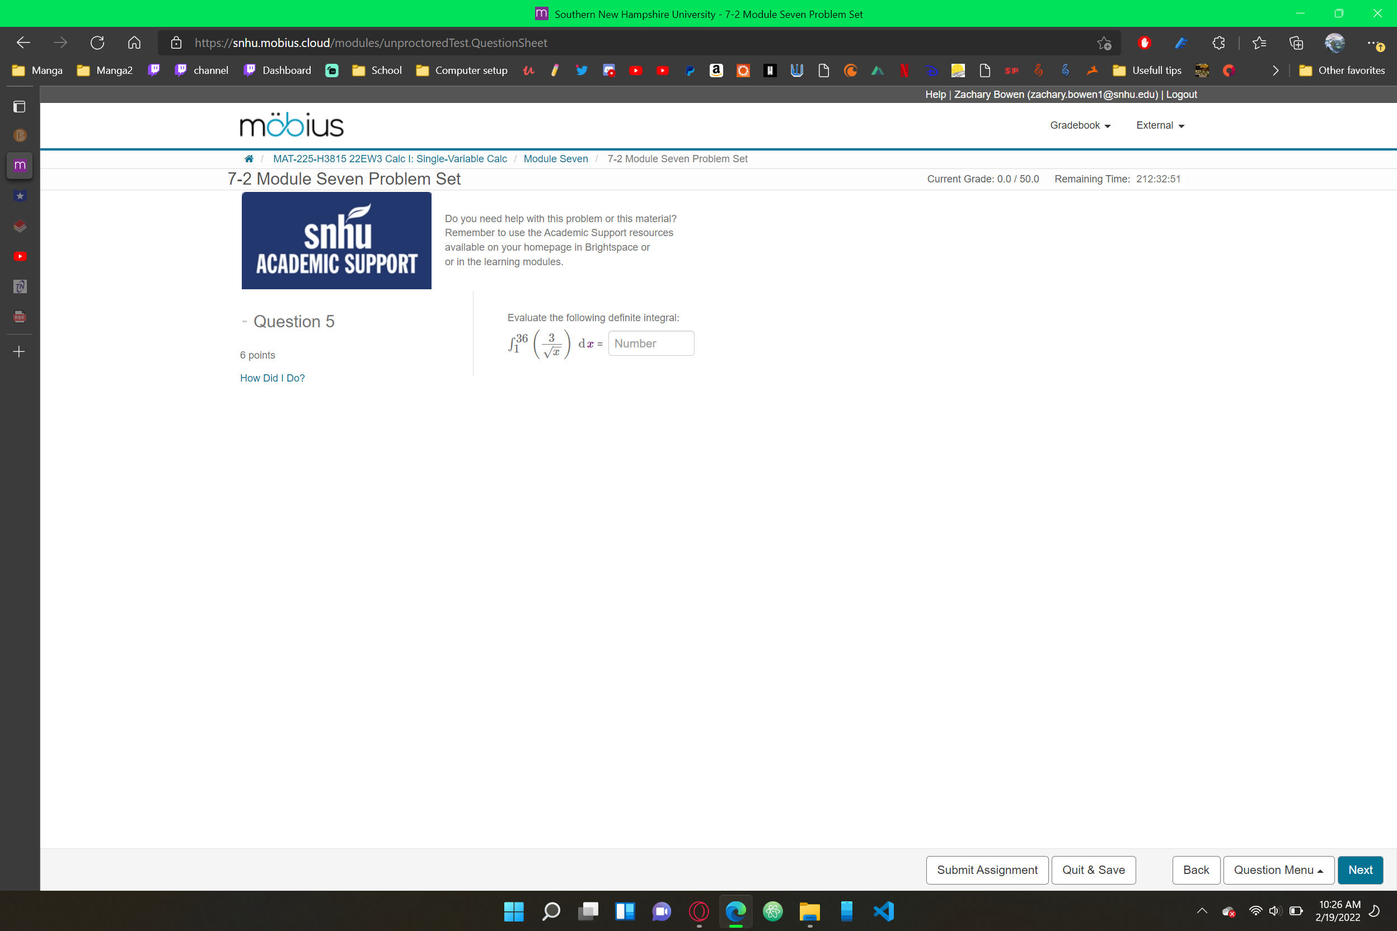This screenshot has width=1397, height=931.
Task: Click the add favorite star in the address bar
Action: point(1104,42)
